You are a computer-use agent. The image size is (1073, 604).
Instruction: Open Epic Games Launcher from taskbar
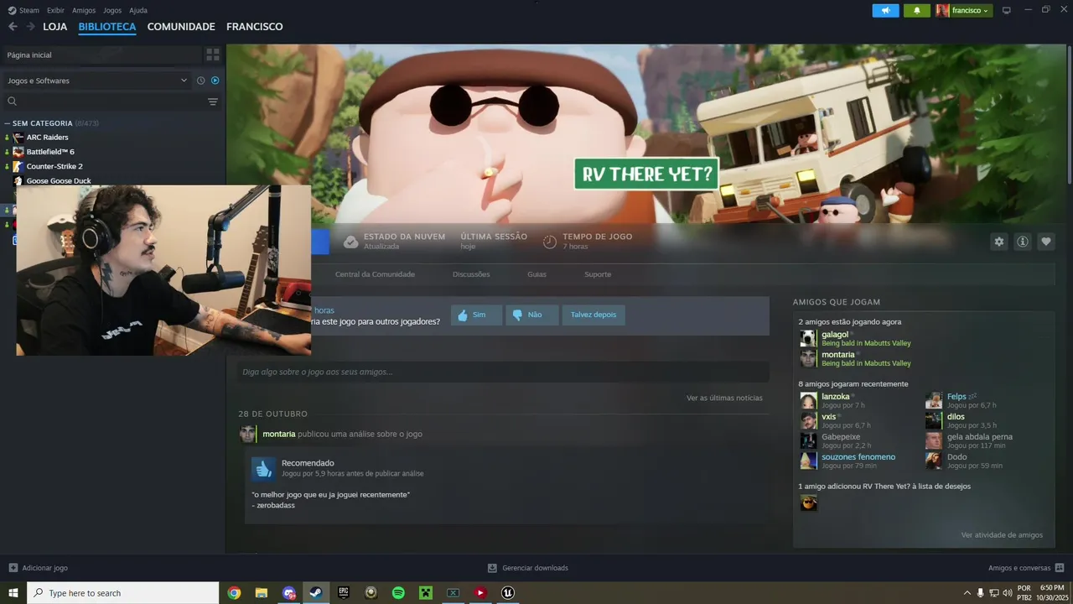point(344,593)
